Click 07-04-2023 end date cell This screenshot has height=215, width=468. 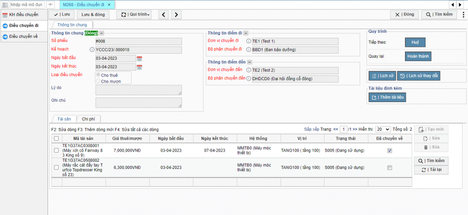click(215, 150)
